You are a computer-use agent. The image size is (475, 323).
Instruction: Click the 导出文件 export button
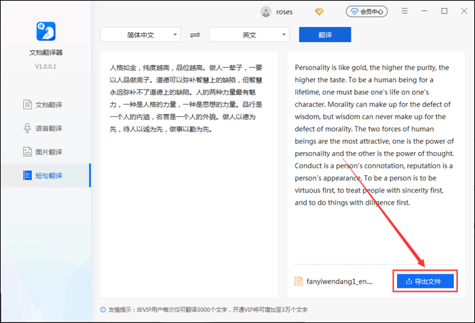click(425, 281)
